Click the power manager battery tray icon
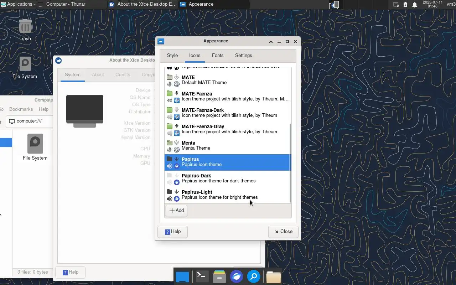 tap(405, 5)
